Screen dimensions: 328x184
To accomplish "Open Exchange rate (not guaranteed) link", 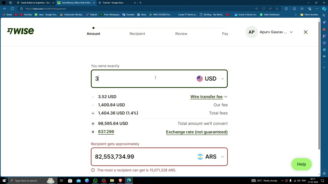I will click(x=197, y=132).
